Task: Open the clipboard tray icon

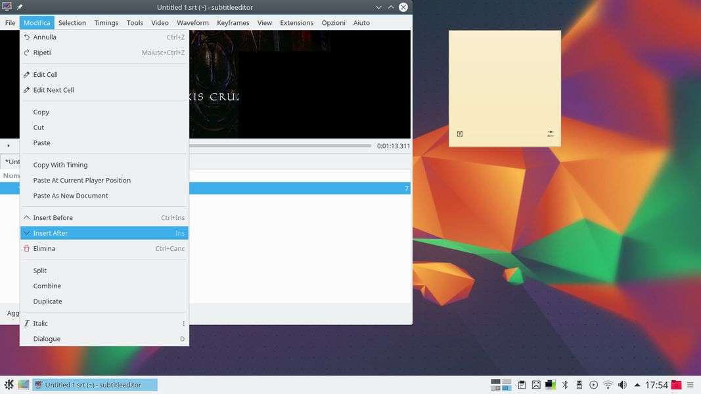Action: point(522,385)
